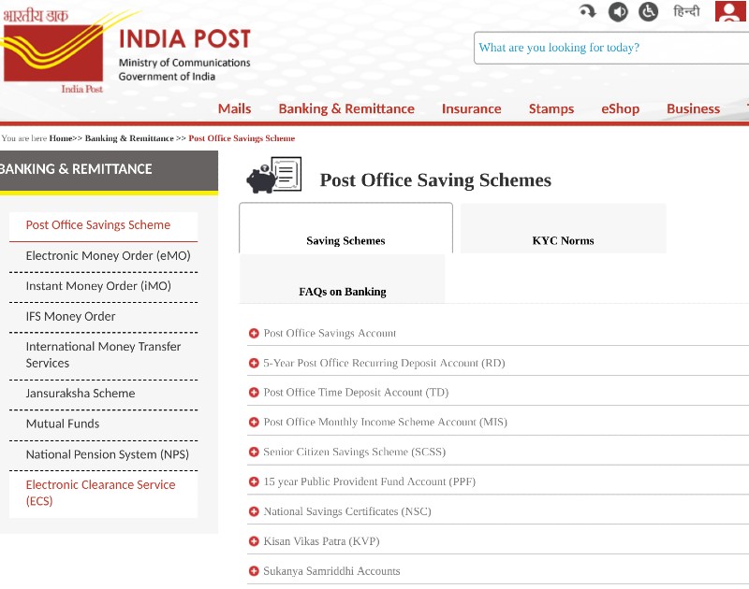Open the Business menu
Image resolution: width=749 pixels, height=589 pixels.
coord(693,108)
